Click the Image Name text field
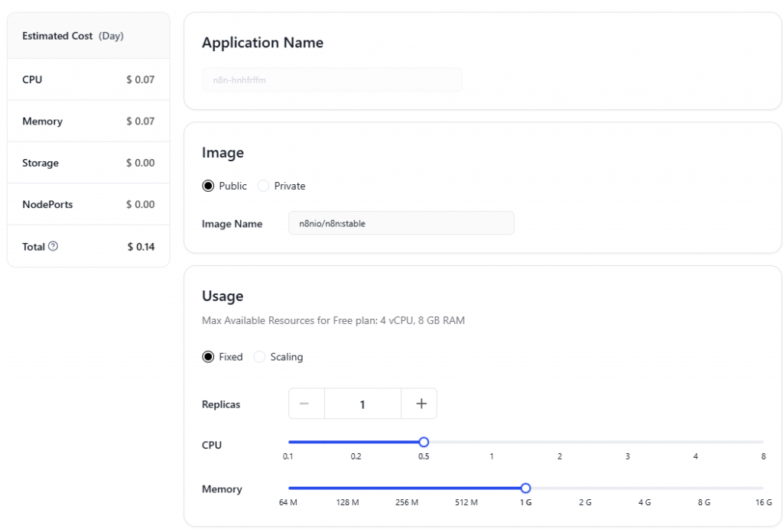 click(401, 223)
